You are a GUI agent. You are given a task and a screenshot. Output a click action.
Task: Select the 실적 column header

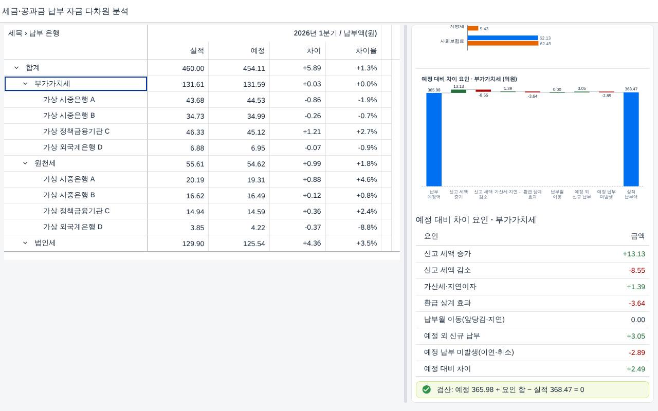178,51
